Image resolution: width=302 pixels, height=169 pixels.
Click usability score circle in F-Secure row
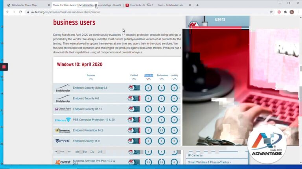coord(174,120)
